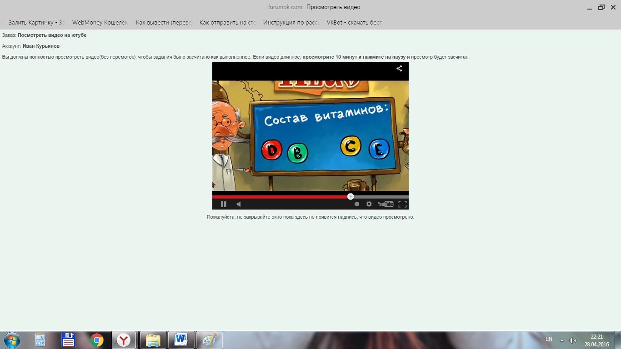Click the video frame showing Состав витаминов
The image size is (621, 350).
tap(310, 135)
